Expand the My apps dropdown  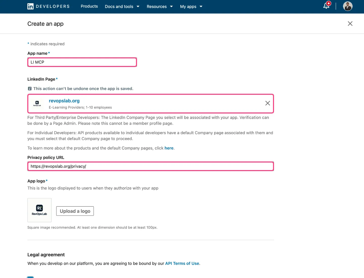(x=191, y=7)
